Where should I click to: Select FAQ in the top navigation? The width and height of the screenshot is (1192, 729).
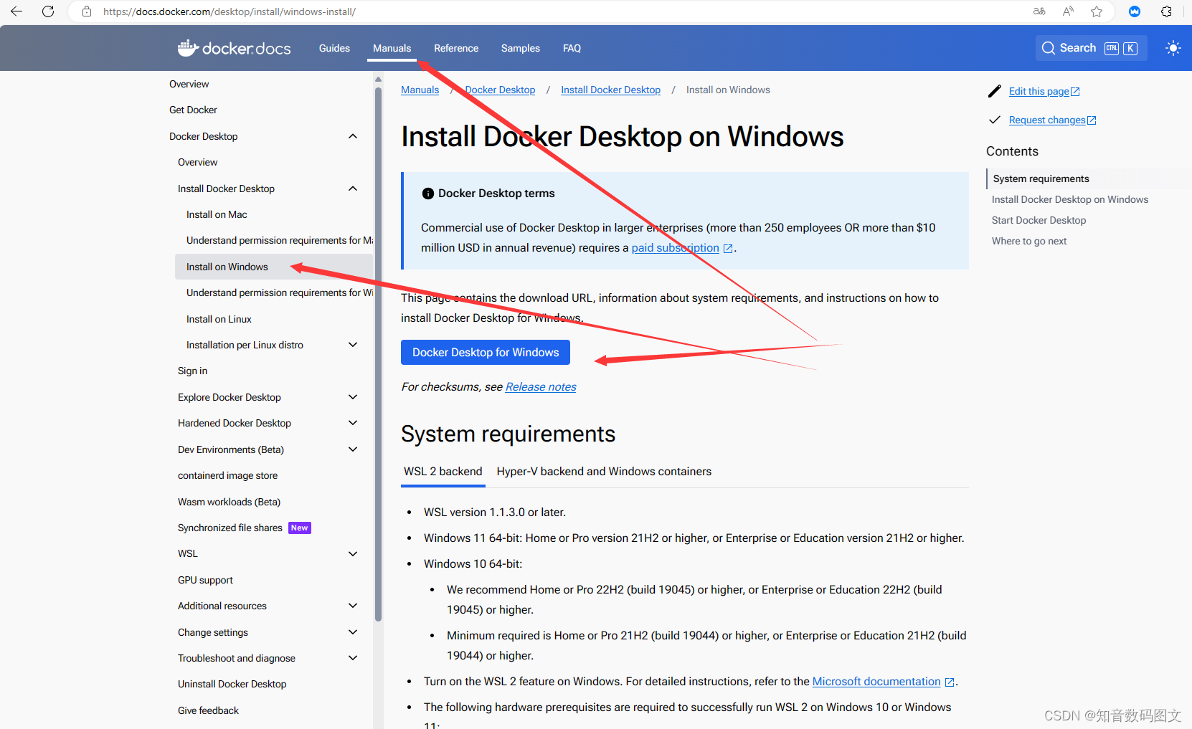pos(572,47)
